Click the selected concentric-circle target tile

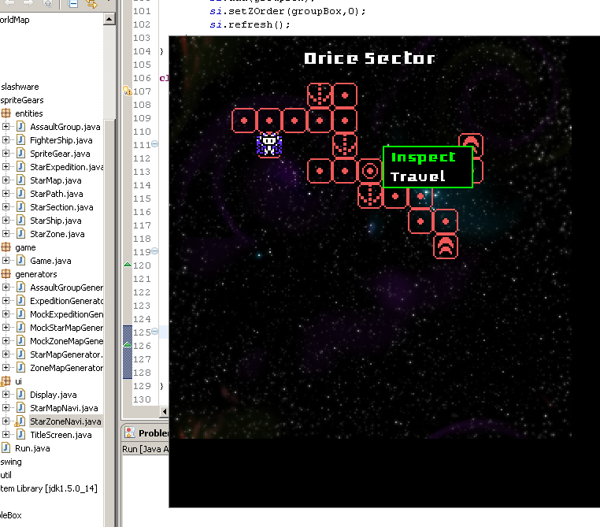pyautogui.click(x=369, y=170)
